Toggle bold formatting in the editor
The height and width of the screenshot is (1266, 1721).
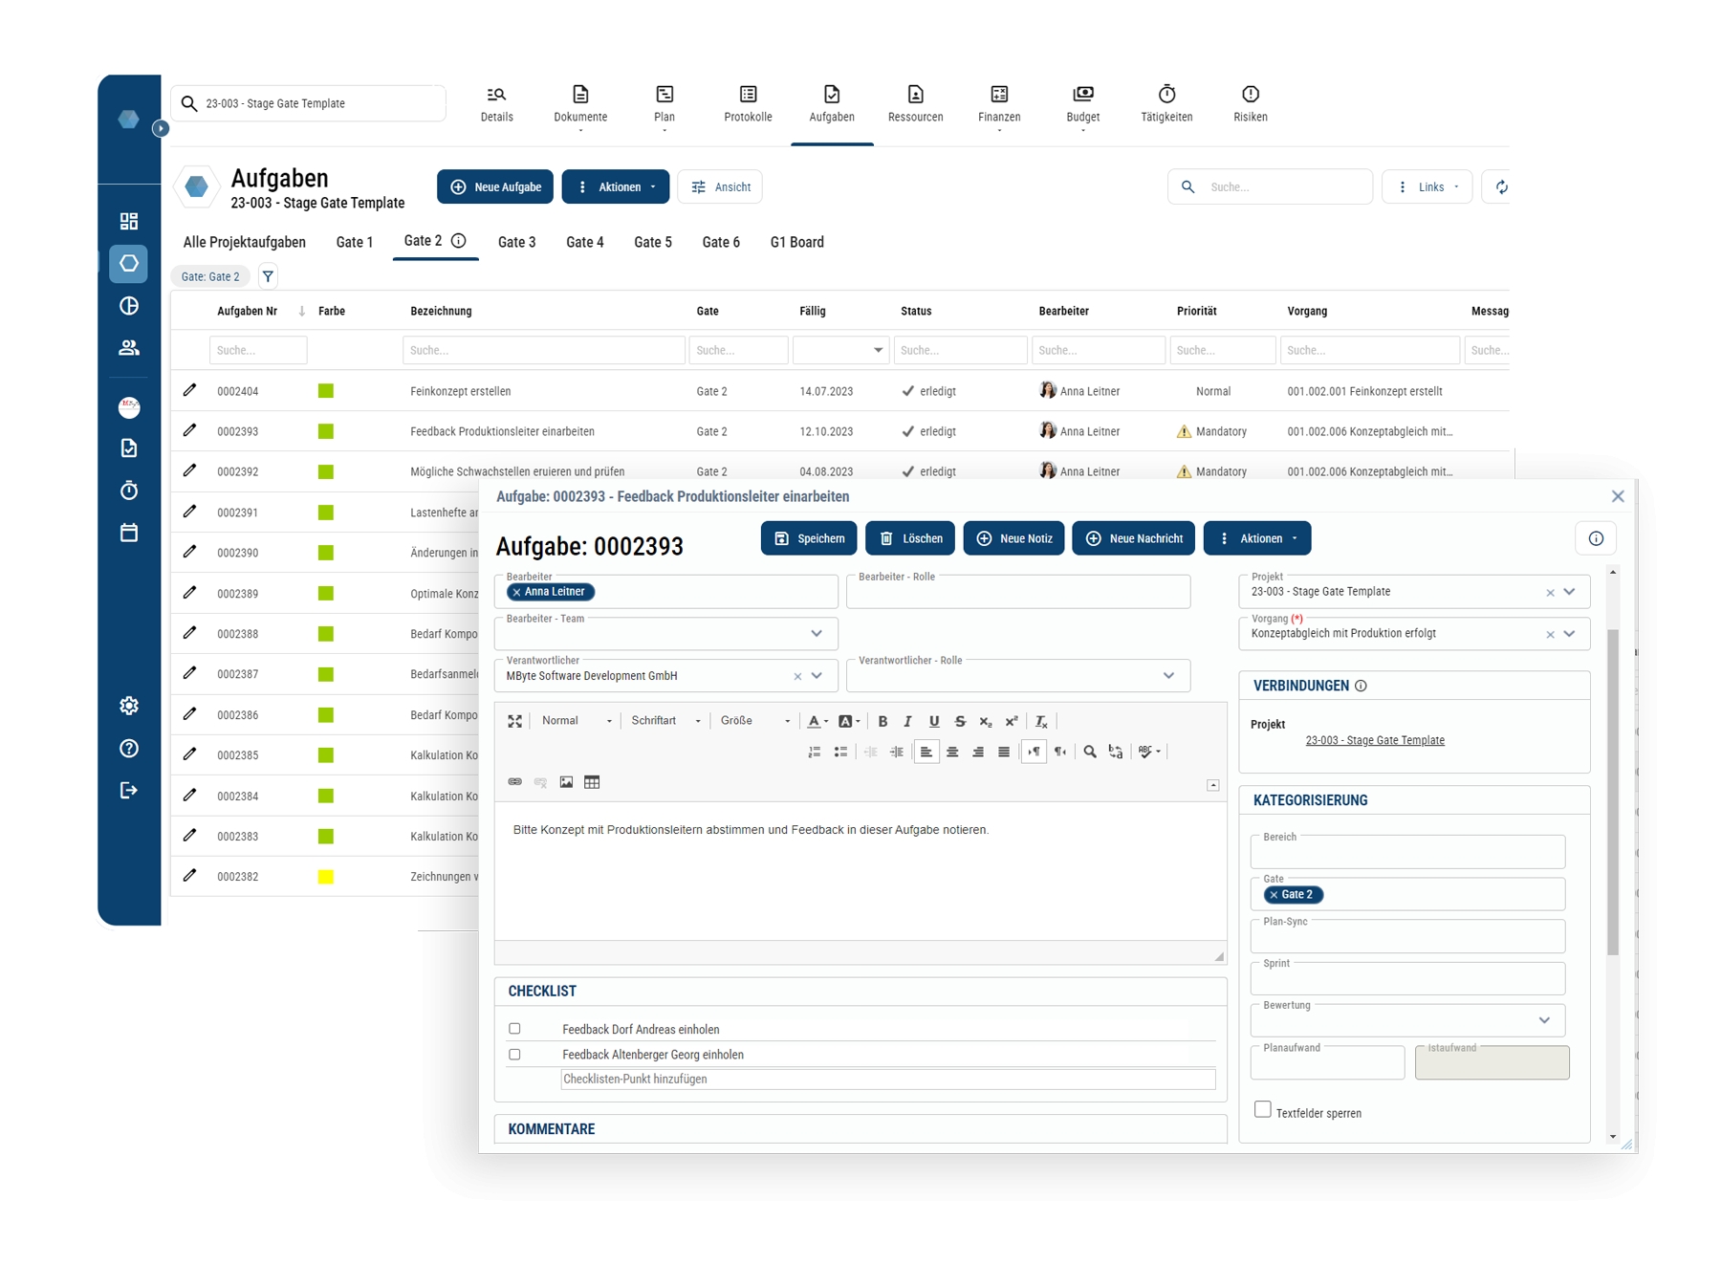pos(882,721)
